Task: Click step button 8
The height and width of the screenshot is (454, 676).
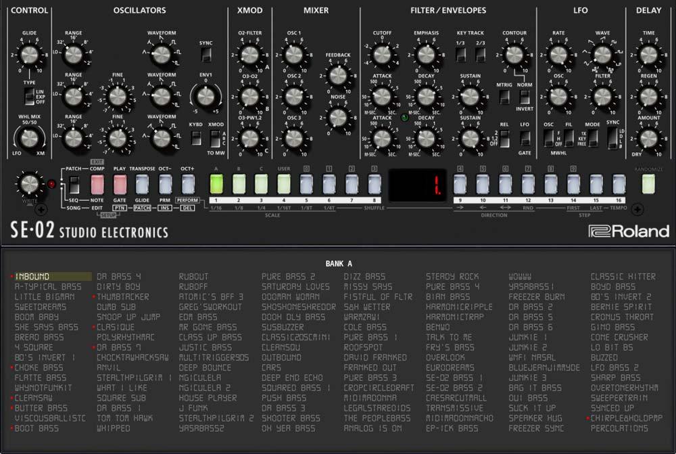Action: coord(375,184)
